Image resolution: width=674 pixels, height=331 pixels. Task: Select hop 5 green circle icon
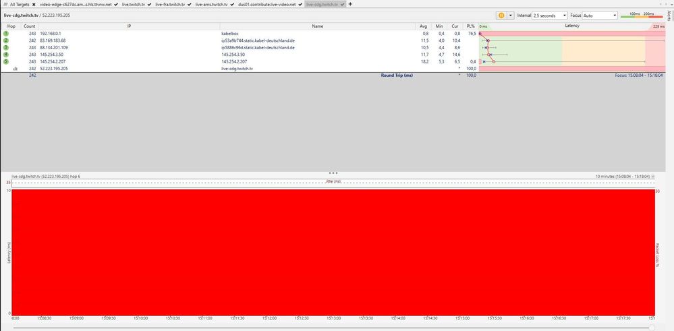pos(6,61)
